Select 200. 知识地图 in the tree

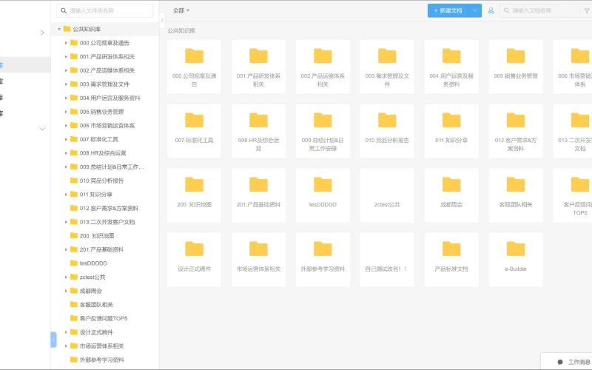pos(97,236)
